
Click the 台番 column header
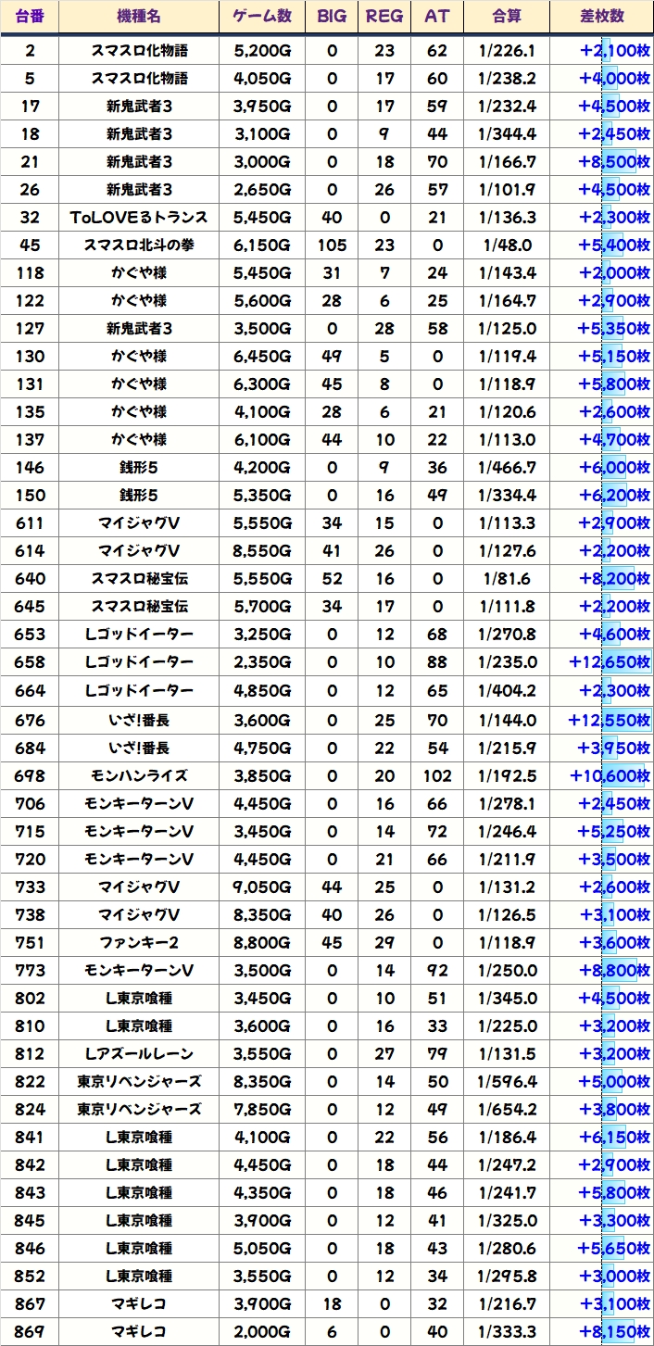coord(30,17)
